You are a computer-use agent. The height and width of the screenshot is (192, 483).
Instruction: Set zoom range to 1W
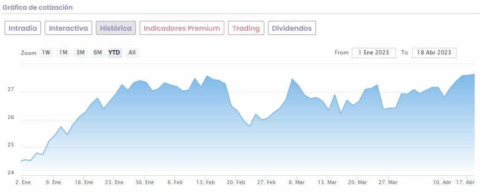coord(46,53)
